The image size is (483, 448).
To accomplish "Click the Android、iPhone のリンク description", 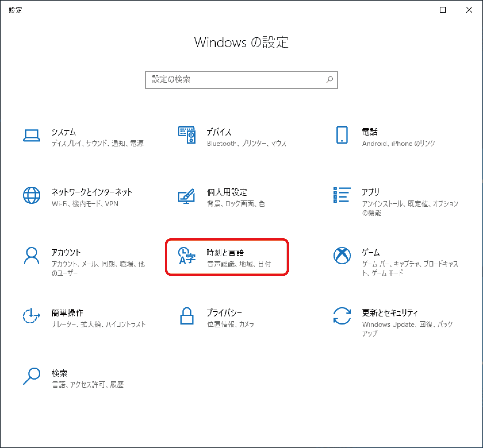I will click(x=398, y=143).
